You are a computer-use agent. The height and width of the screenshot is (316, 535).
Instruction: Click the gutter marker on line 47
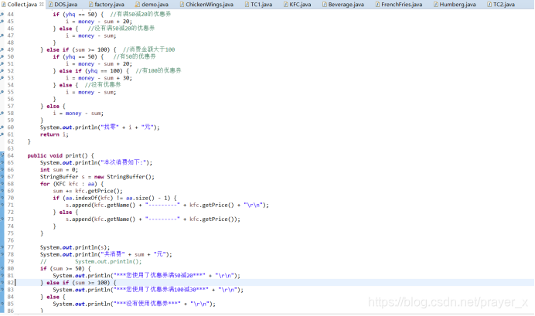[x=2, y=36]
